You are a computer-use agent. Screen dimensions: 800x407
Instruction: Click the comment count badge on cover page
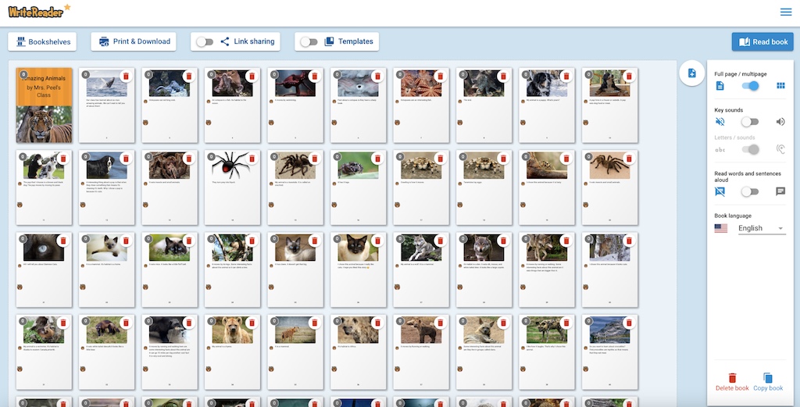pyautogui.click(x=23, y=74)
